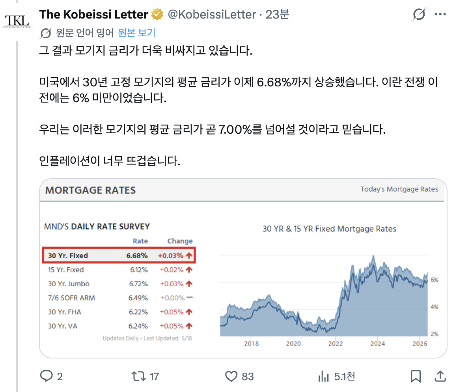Like the post with heart icon

tap(231, 376)
